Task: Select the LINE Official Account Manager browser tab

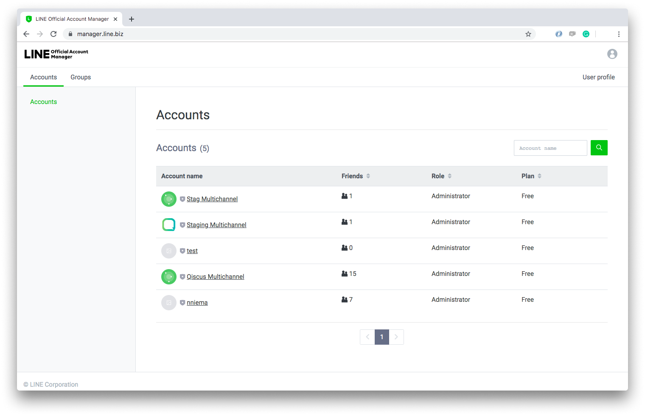Action: point(72,19)
